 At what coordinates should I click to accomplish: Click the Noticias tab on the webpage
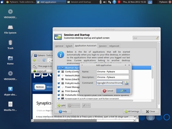click(x=40, y=87)
